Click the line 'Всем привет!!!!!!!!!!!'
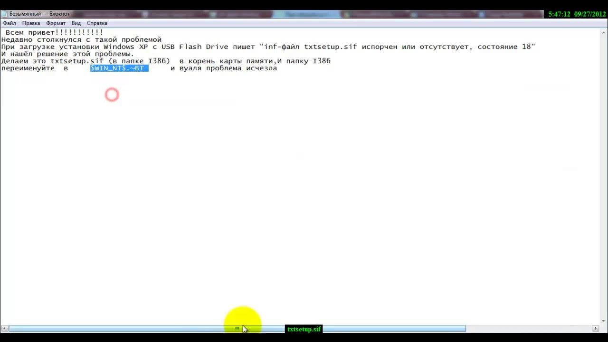608x342 pixels. point(54,32)
